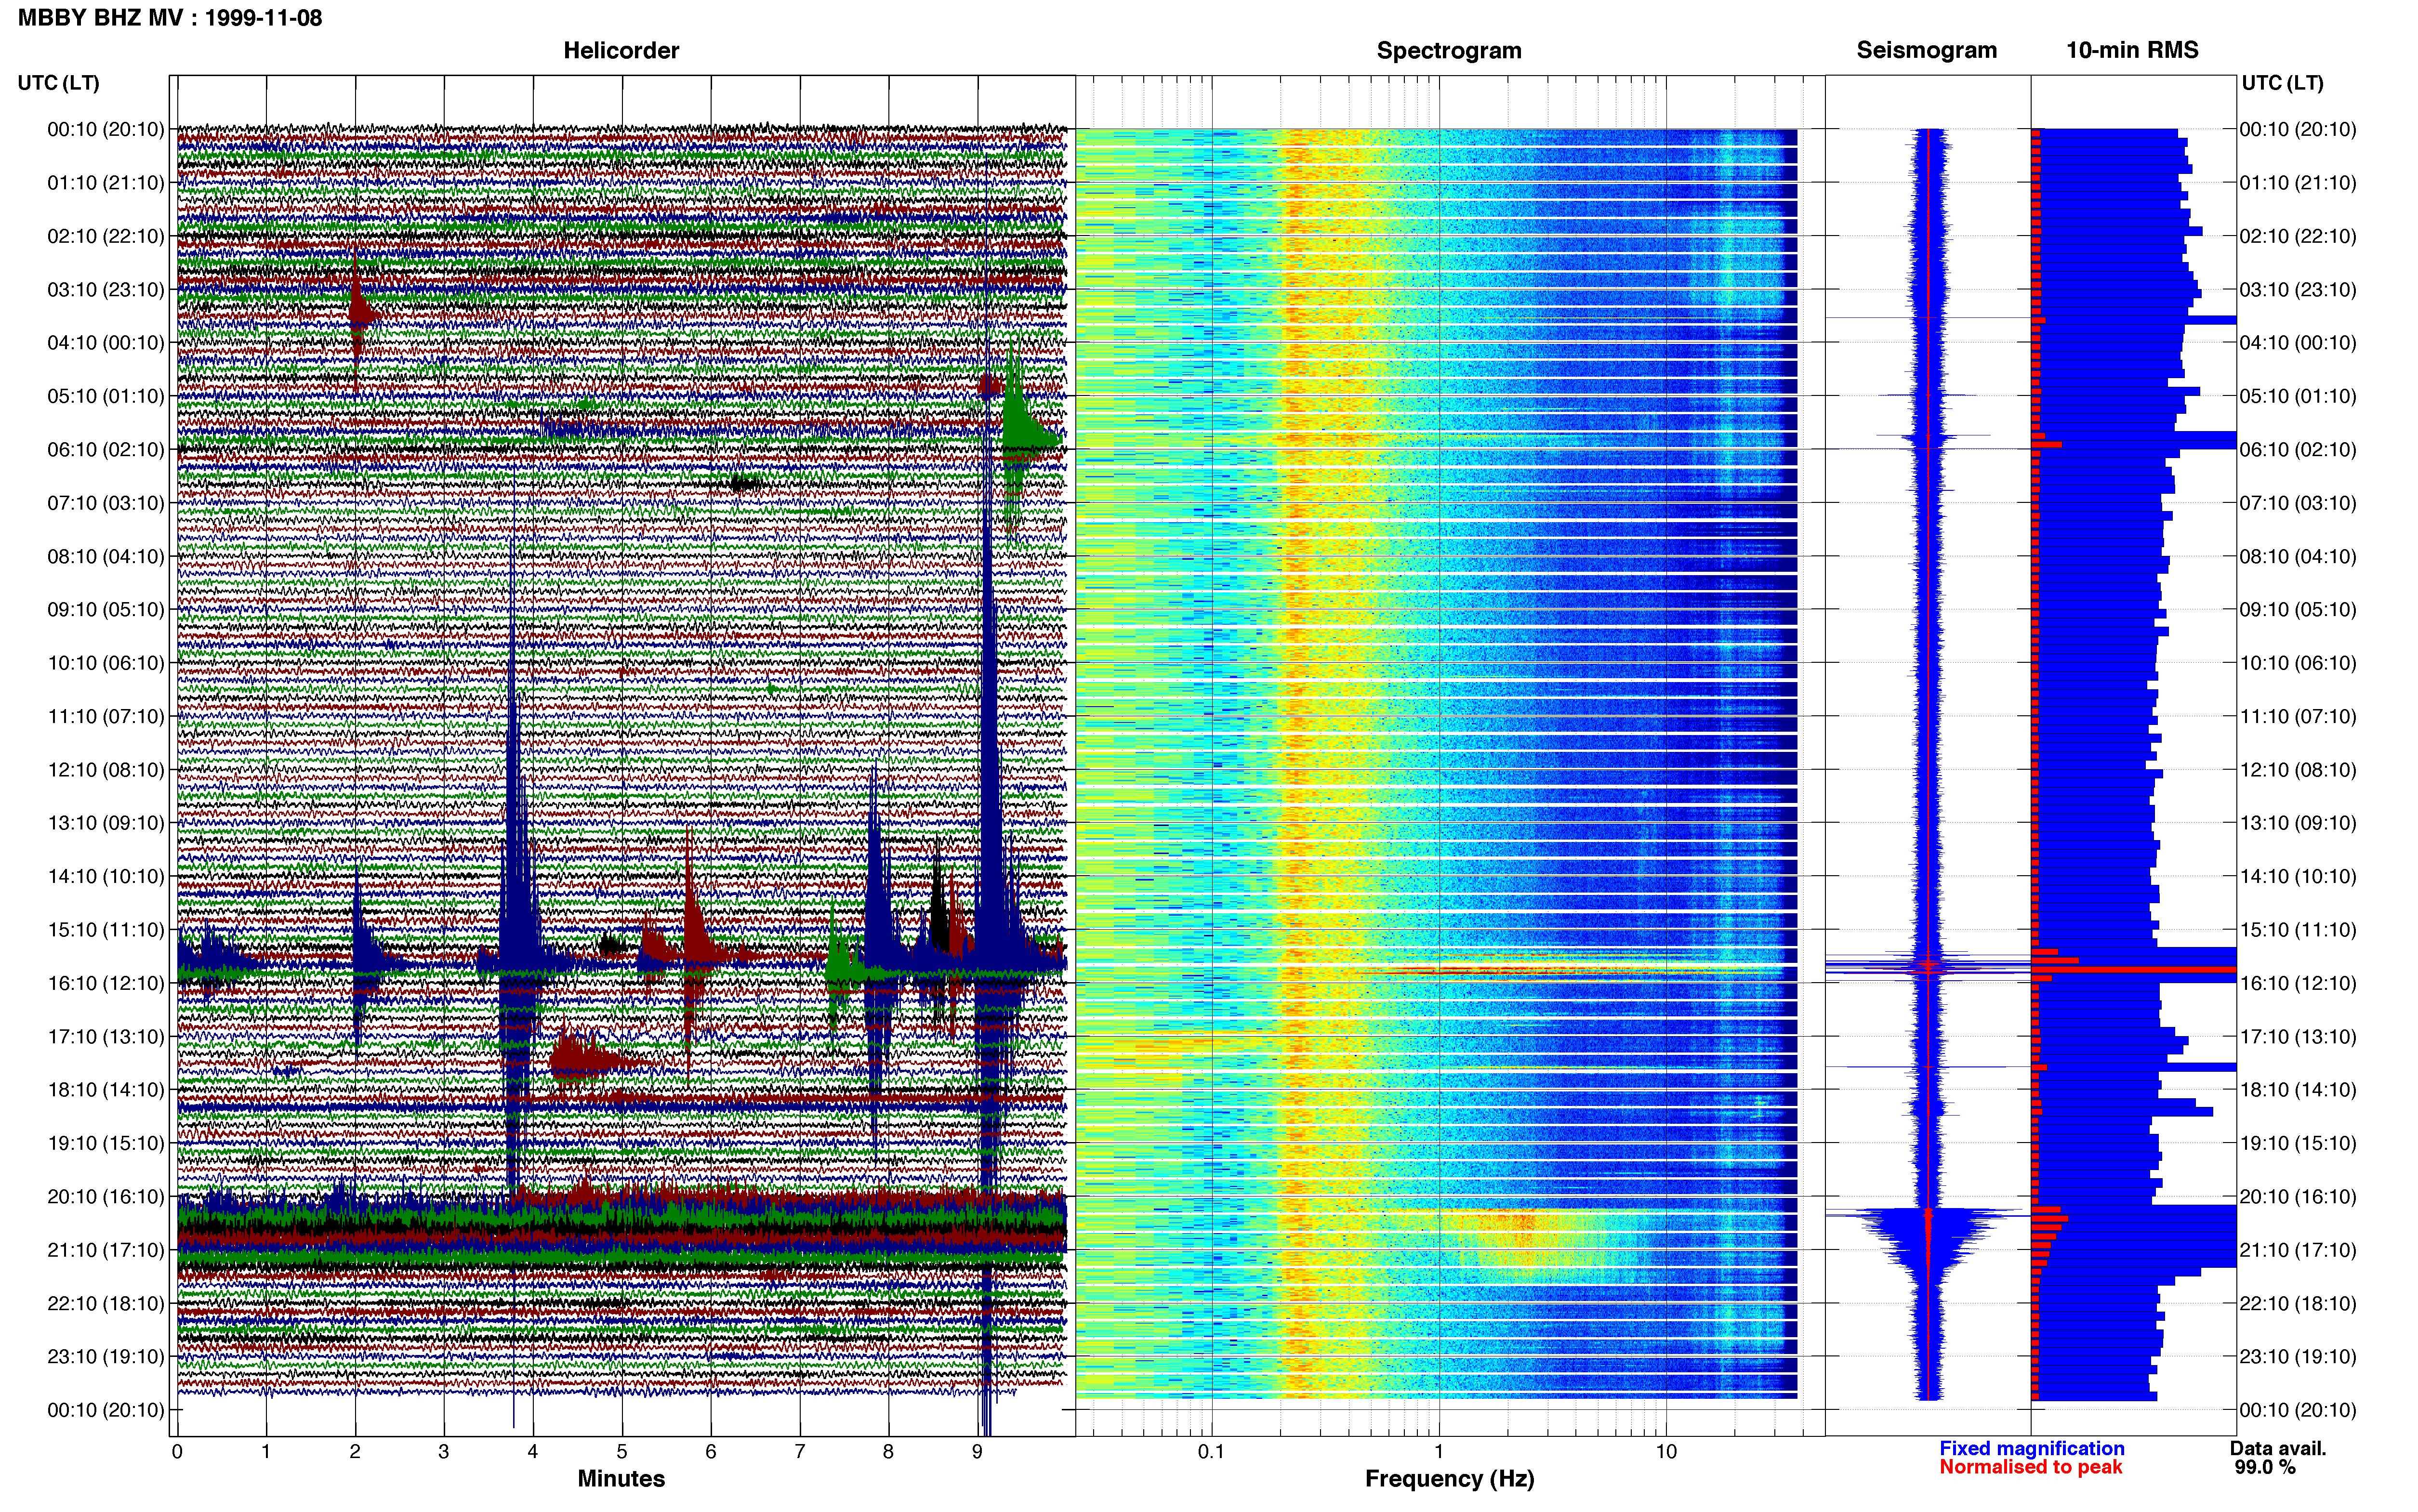Click the '99.0 %' availability value

[x=2265, y=1467]
